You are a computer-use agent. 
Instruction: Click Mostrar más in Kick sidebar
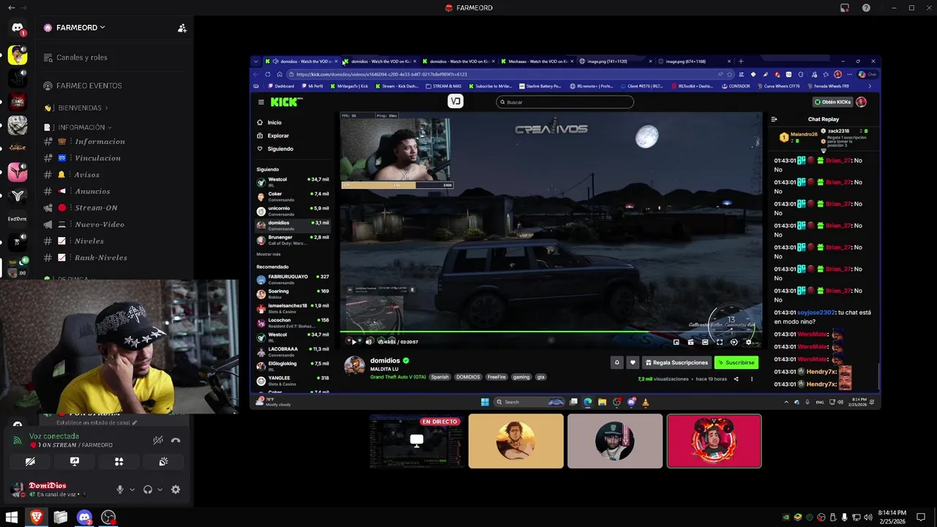click(269, 254)
